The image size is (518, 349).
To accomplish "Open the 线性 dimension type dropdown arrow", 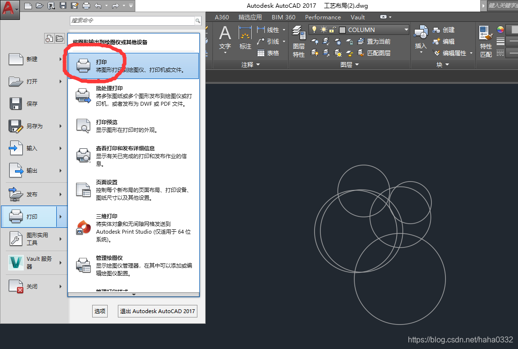I will tap(284, 30).
